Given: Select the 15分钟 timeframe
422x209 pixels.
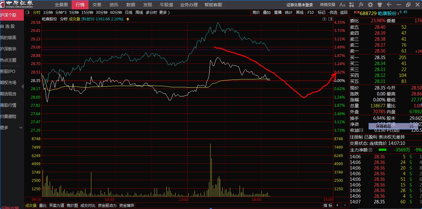Looking at the screenshot, I should 87,13.
